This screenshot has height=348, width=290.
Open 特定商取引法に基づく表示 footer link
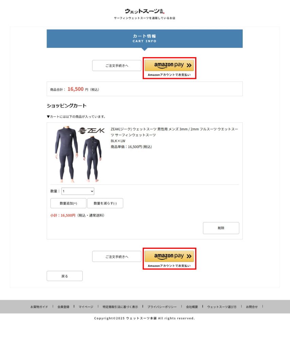click(120, 307)
